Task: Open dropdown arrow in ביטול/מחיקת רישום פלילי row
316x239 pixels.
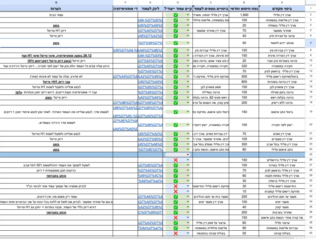Action: click(x=188, y=77)
